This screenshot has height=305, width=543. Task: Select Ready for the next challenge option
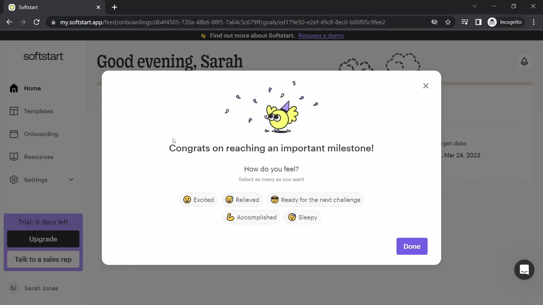[x=315, y=200]
